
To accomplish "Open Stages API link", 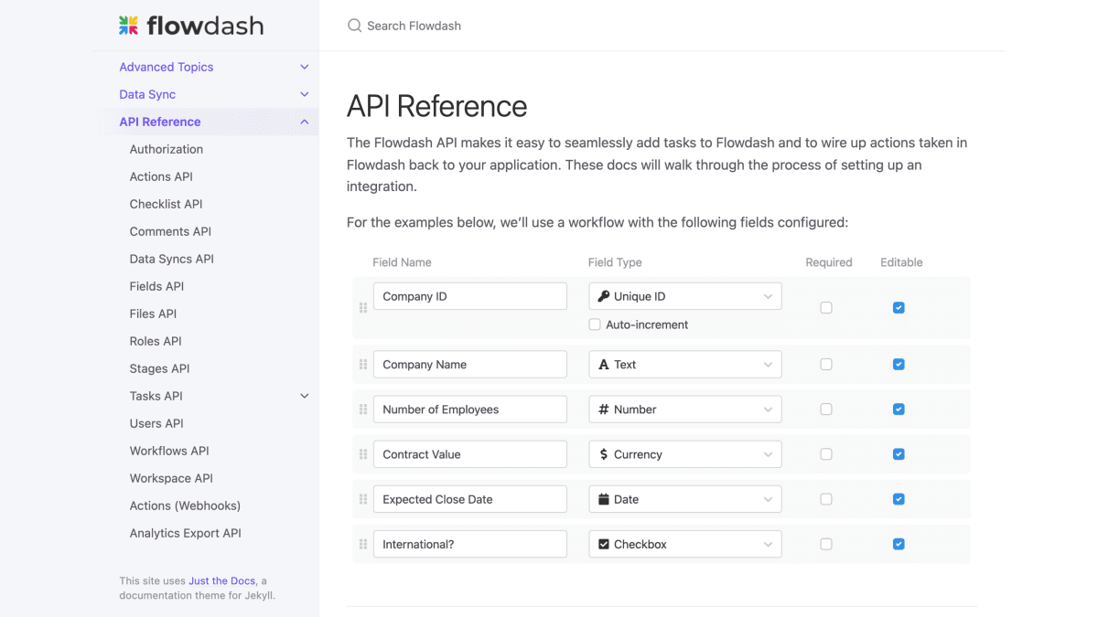I will coord(160,368).
